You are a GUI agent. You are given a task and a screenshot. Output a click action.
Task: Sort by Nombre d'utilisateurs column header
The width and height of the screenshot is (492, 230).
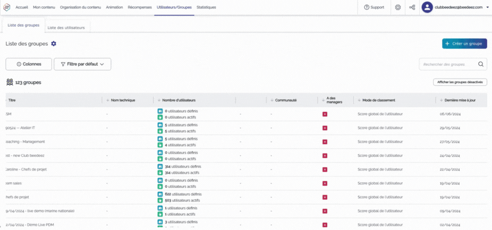click(x=178, y=100)
